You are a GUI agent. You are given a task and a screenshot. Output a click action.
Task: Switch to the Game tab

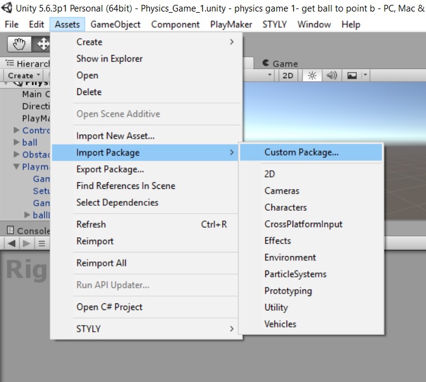(280, 64)
